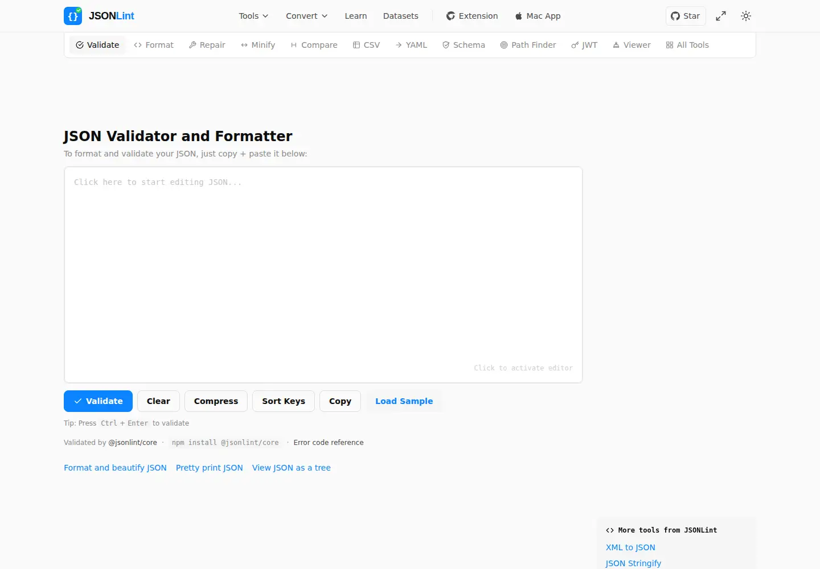Open the YAML converter tab
The image size is (820, 569).
pyautogui.click(x=411, y=45)
